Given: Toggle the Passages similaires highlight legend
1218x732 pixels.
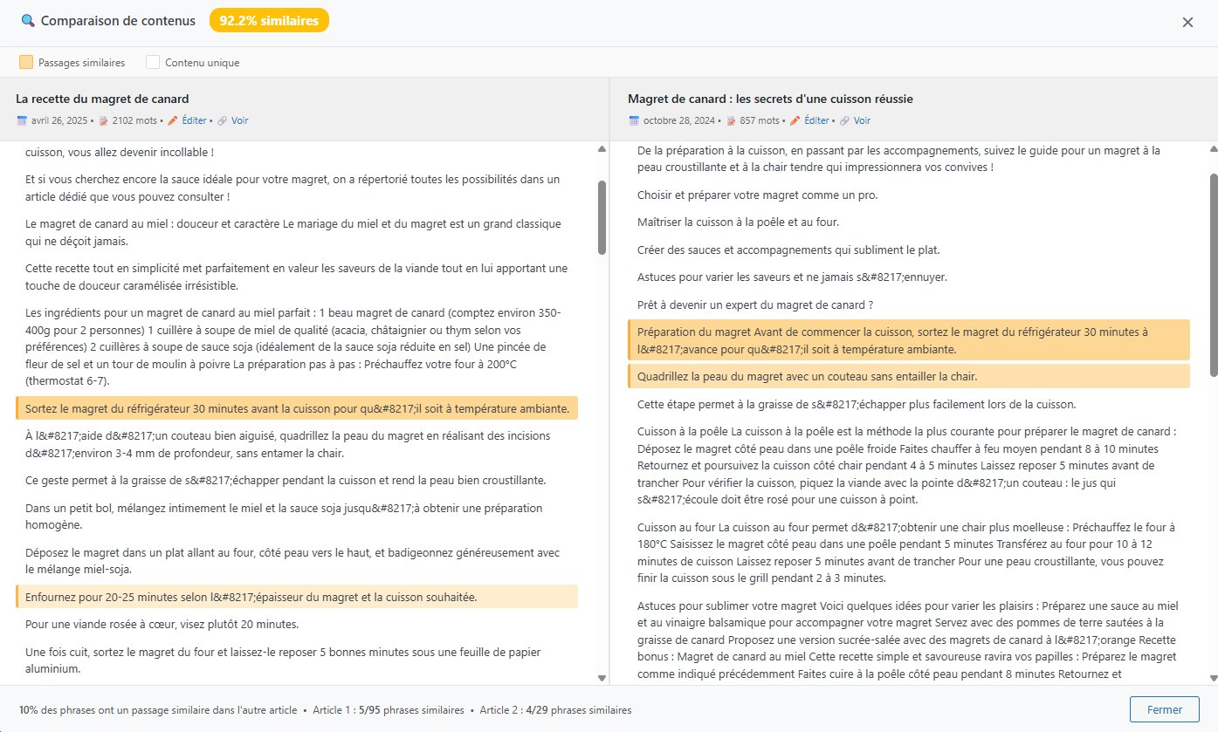Looking at the screenshot, I should 25,62.
